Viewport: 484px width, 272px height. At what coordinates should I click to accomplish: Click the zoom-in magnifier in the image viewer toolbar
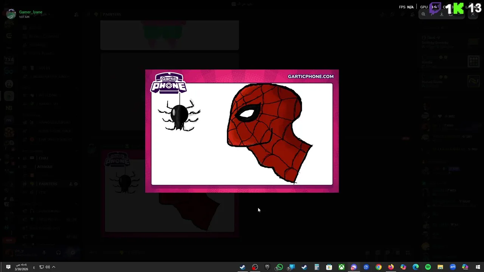(x=423, y=14)
